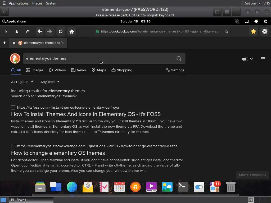The width and height of the screenshot is (271, 203).
Task: Open the Web browser globe in dock
Action: [x=72, y=187]
